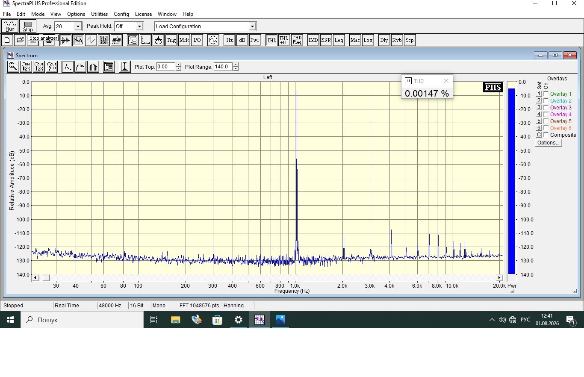Enable the Overlay 1 checkbox
This screenshot has width=584, height=377.
[546, 94]
